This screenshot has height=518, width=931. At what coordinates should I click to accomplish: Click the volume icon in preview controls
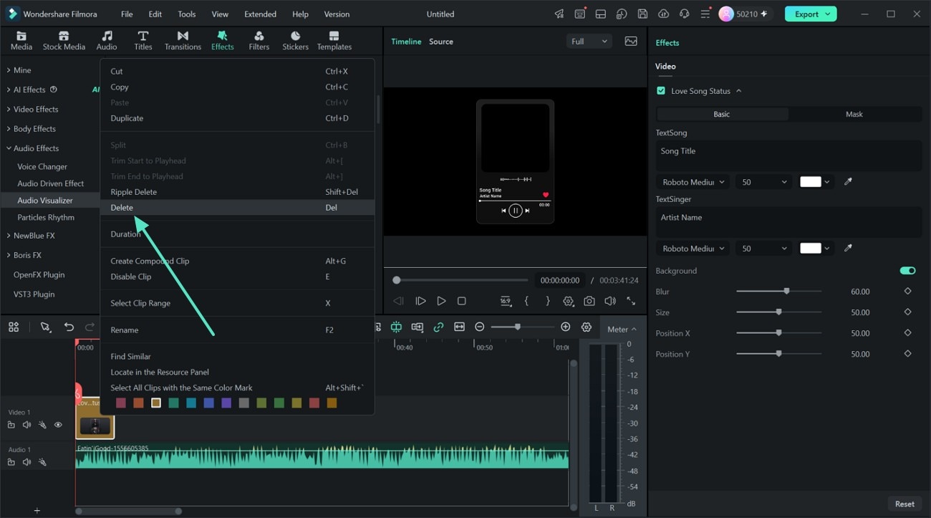point(609,302)
